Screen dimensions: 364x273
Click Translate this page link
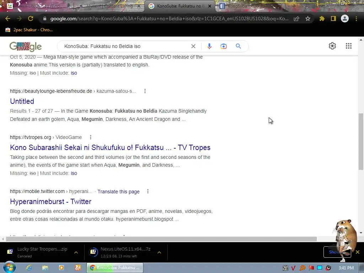click(x=118, y=192)
